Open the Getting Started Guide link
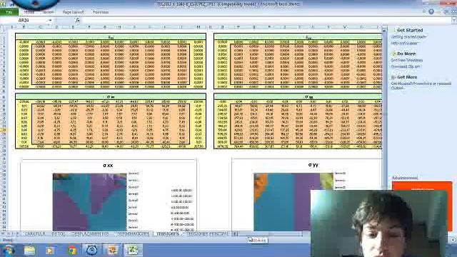457x257 pixels. tap(408, 37)
